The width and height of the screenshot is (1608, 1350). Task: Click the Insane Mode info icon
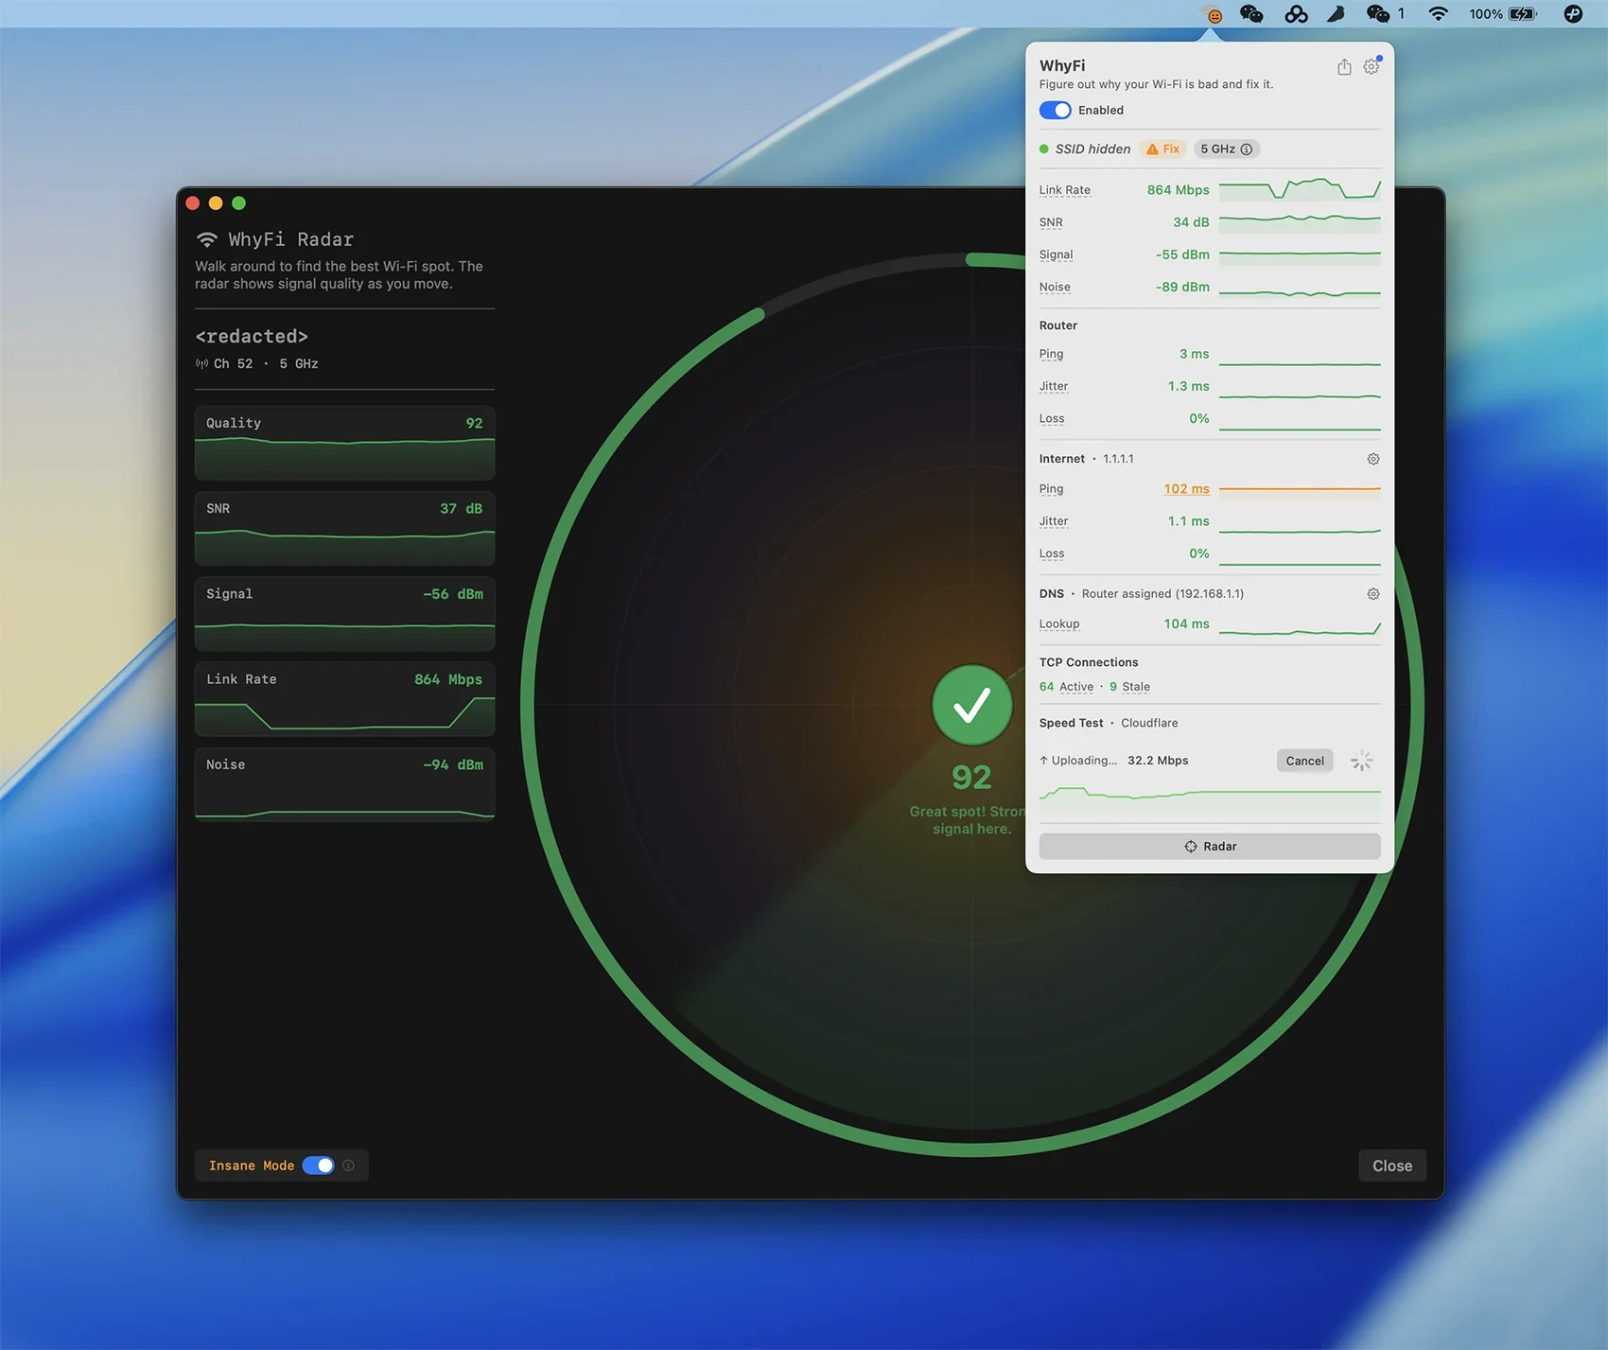point(349,1166)
